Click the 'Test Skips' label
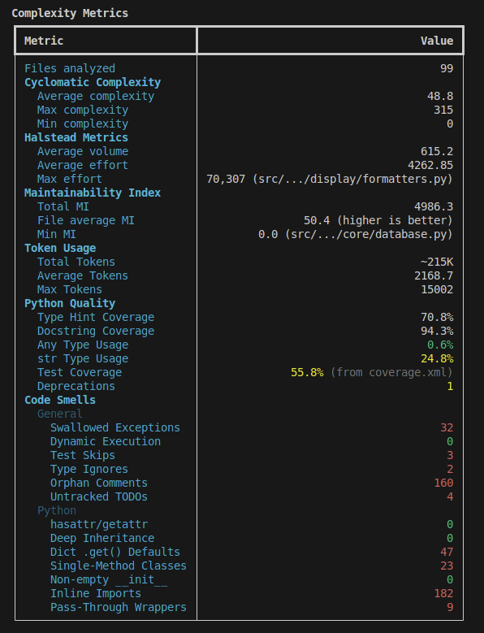Image resolution: width=484 pixels, height=633 pixels. pos(83,455)
